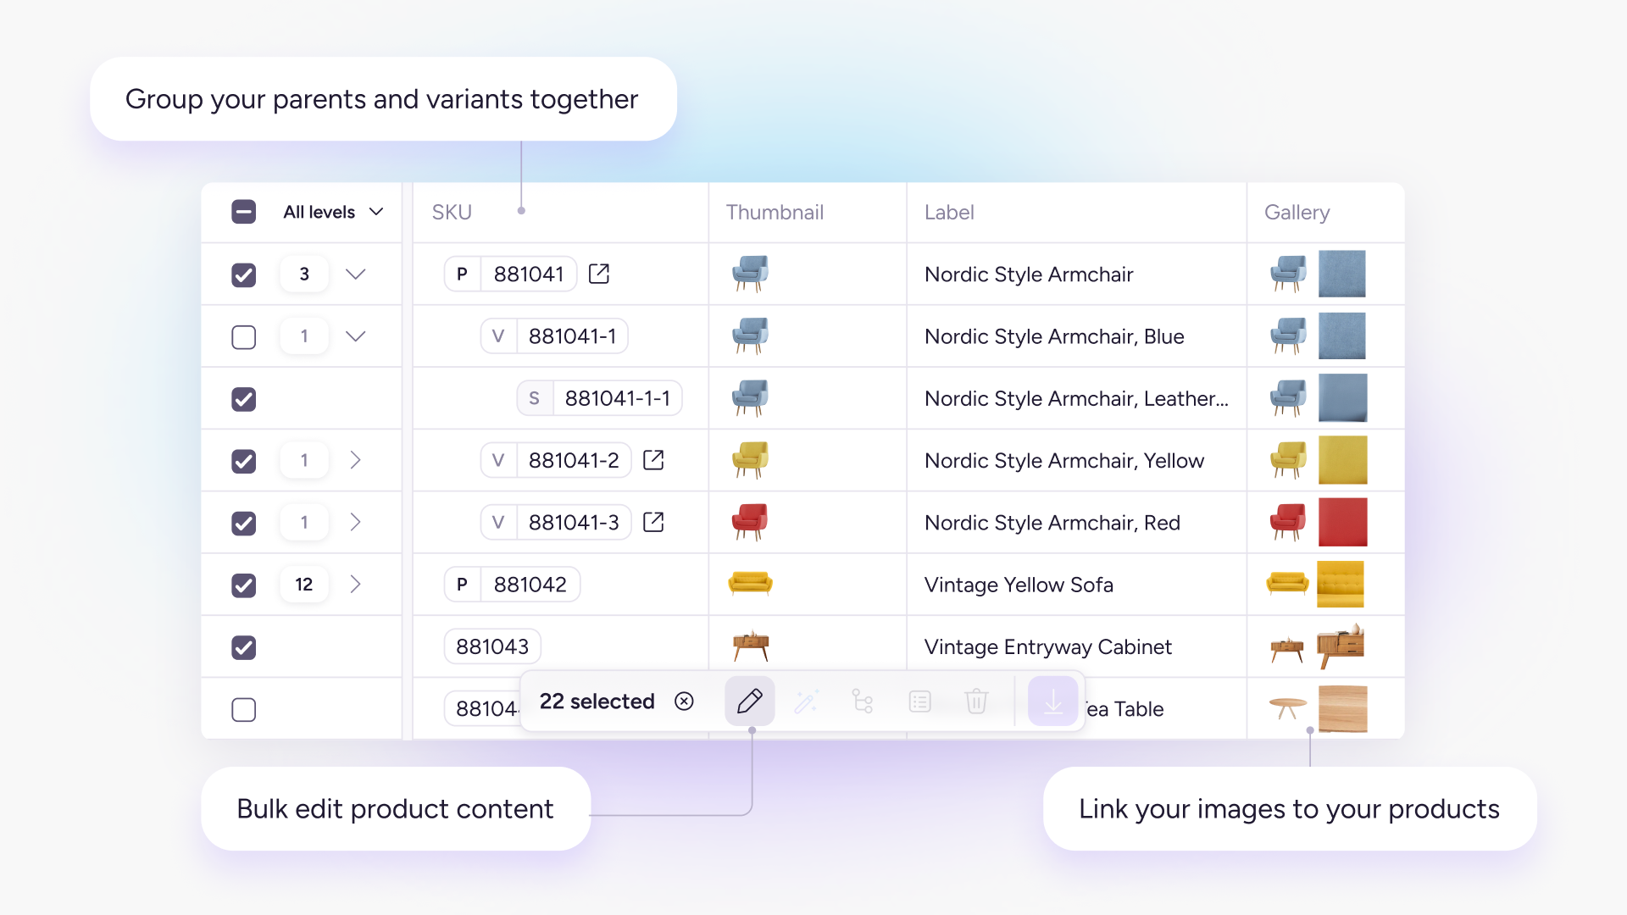Click the trash delete icon

[x=976, y=701]
